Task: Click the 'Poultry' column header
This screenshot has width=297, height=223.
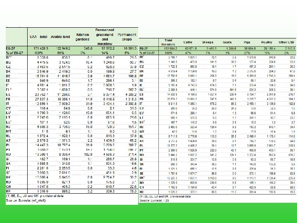Action: 266,42
